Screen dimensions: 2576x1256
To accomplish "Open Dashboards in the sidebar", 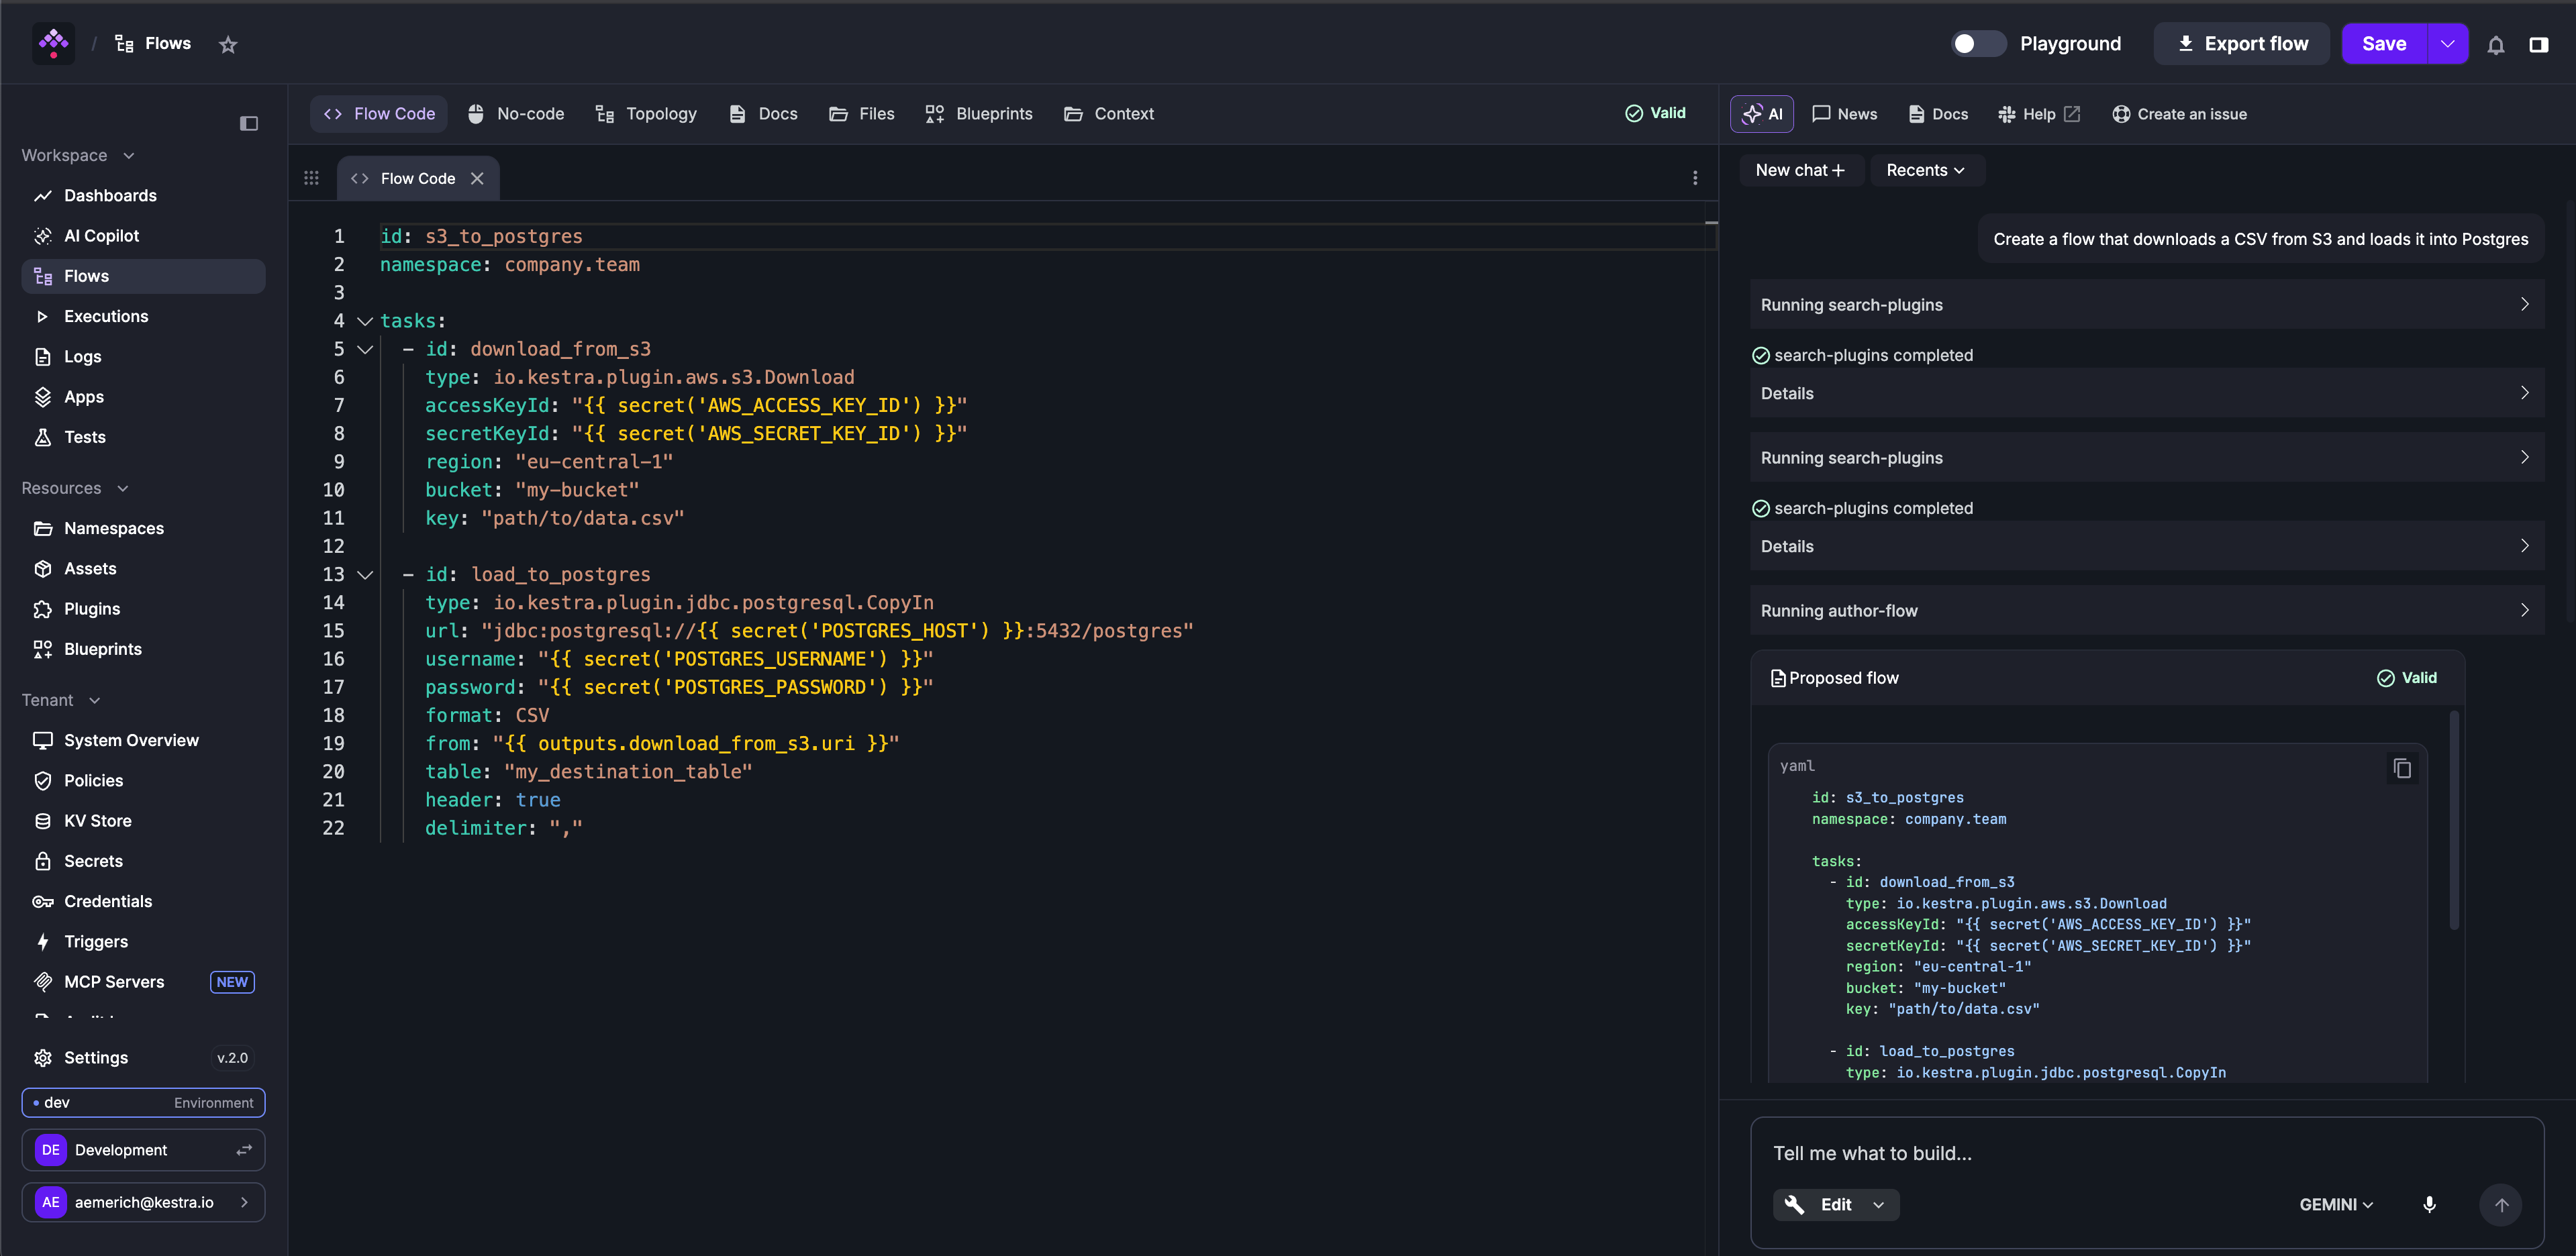I will (143, 195).
